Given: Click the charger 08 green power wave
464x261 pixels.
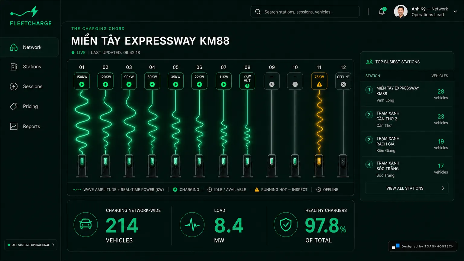Looking at the screenshot, I should pos(247,122).
